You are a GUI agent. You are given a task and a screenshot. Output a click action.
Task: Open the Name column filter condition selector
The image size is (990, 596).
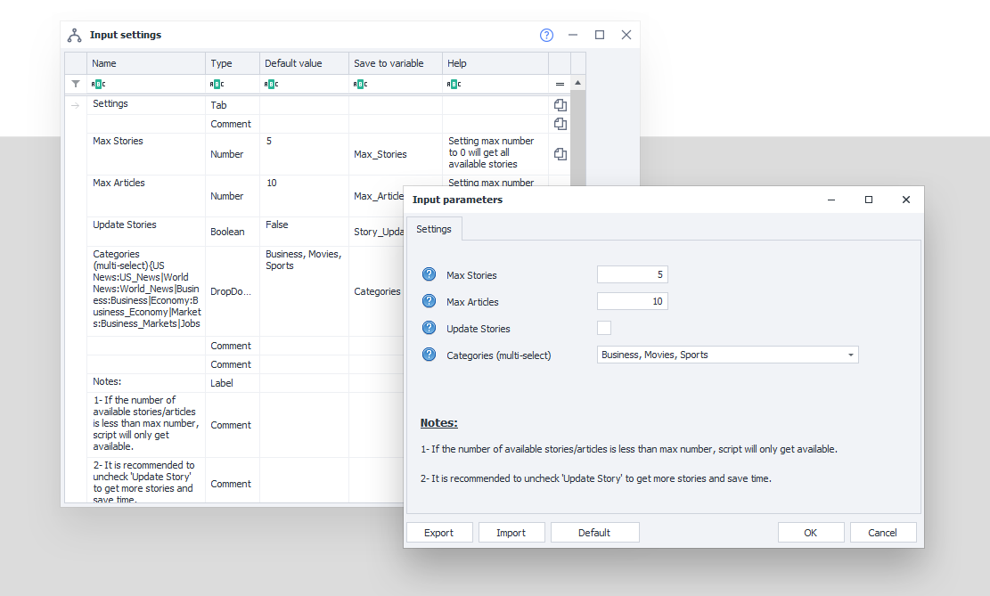coord(99,85)
